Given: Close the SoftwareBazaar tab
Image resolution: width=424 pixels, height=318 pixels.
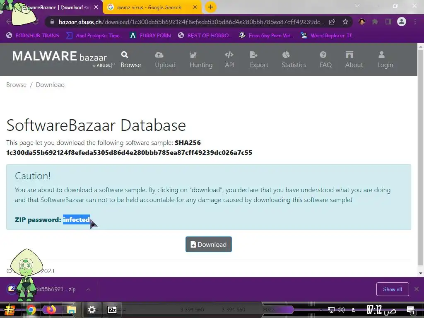Looking at the screenshot, I should tap(96, 7).
